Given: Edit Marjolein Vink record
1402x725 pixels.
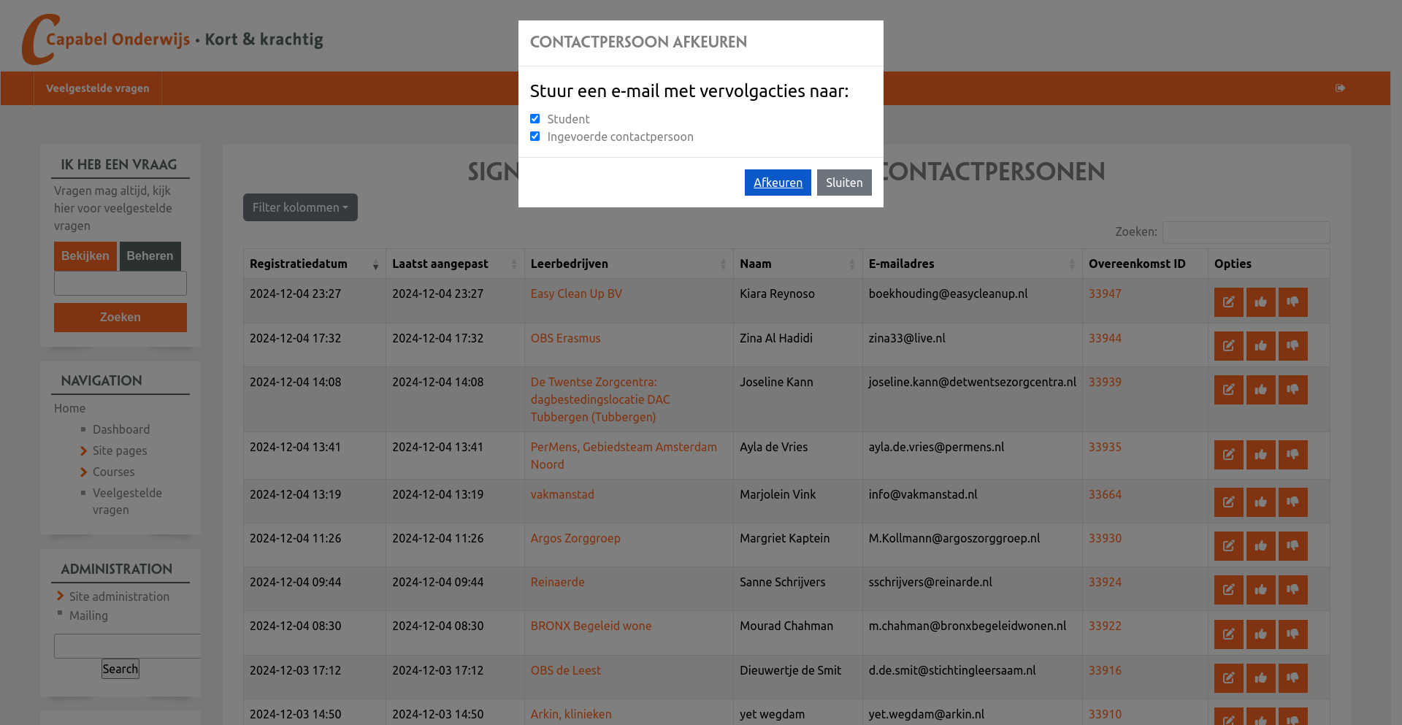Looking at the screenshot, I should [1228, 502].
